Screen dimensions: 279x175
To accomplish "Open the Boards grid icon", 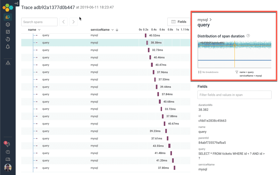I will coord(8,32).
